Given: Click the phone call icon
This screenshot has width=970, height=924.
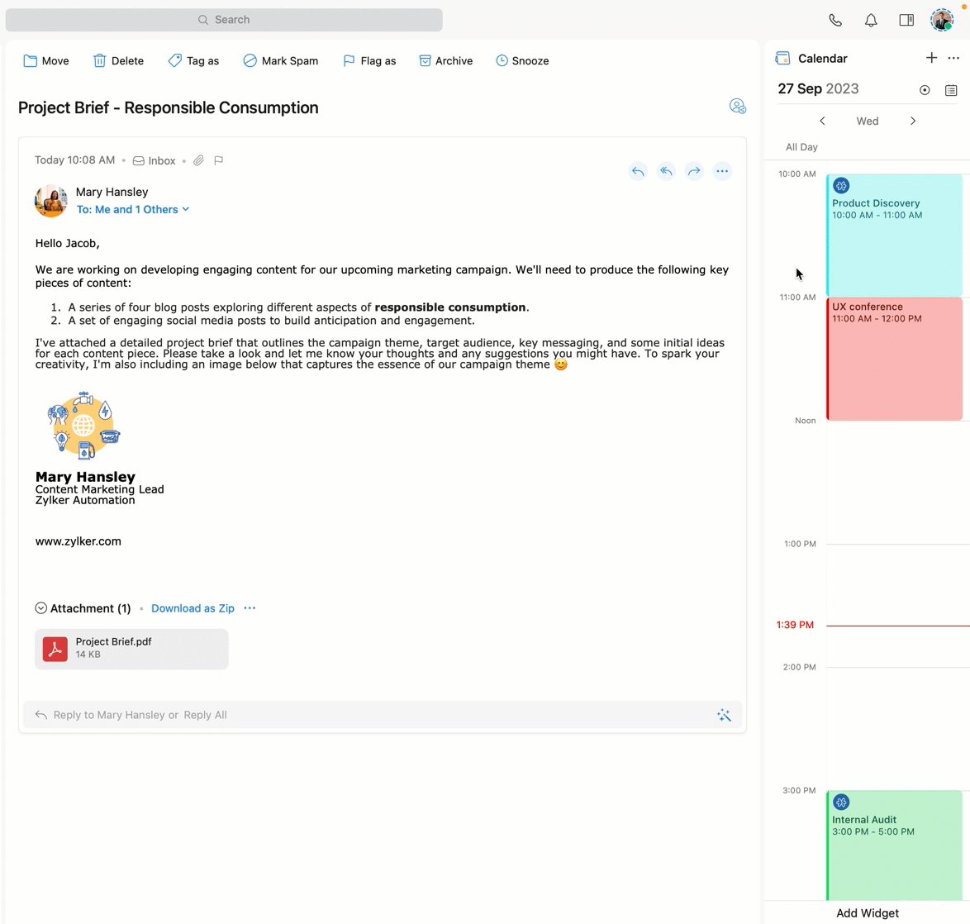Looking at the screenshot, I should (x=835, y=20).
